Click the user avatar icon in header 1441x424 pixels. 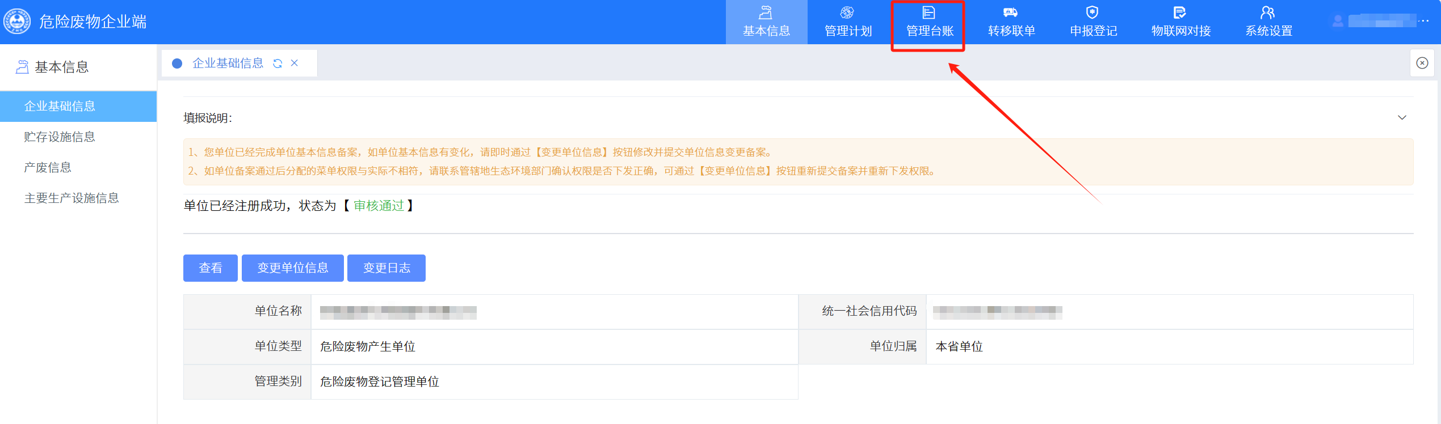click(x=1338, y=21)
